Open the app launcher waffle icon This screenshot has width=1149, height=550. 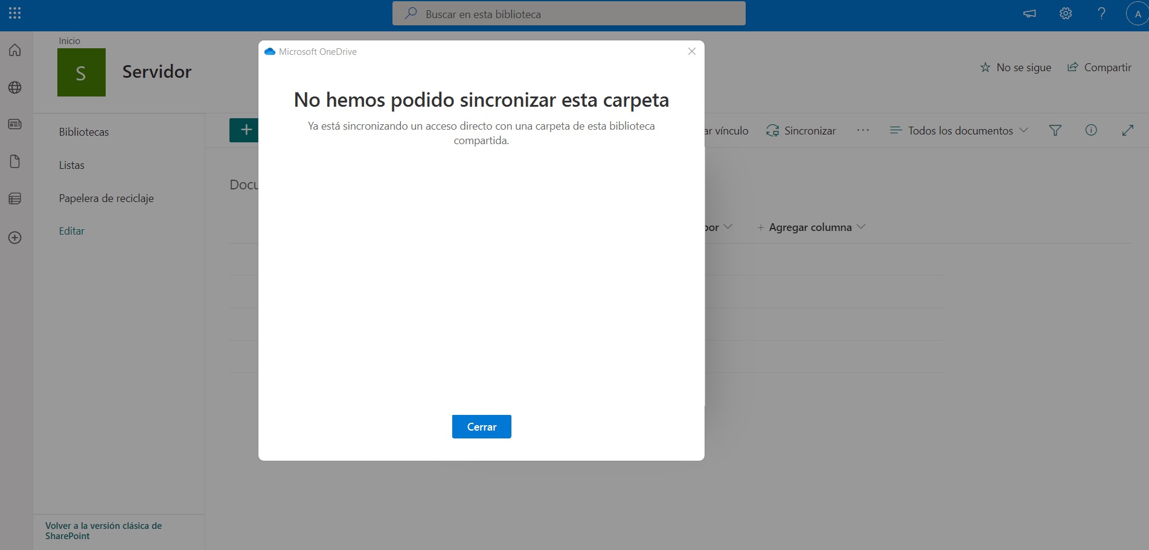coord(15,13)
